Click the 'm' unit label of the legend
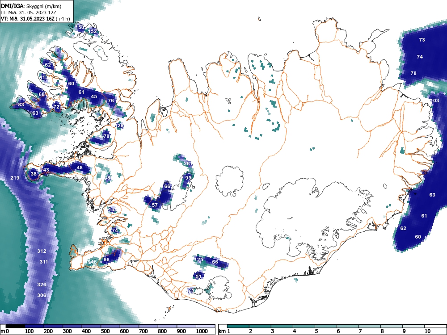 click(3, 331)
